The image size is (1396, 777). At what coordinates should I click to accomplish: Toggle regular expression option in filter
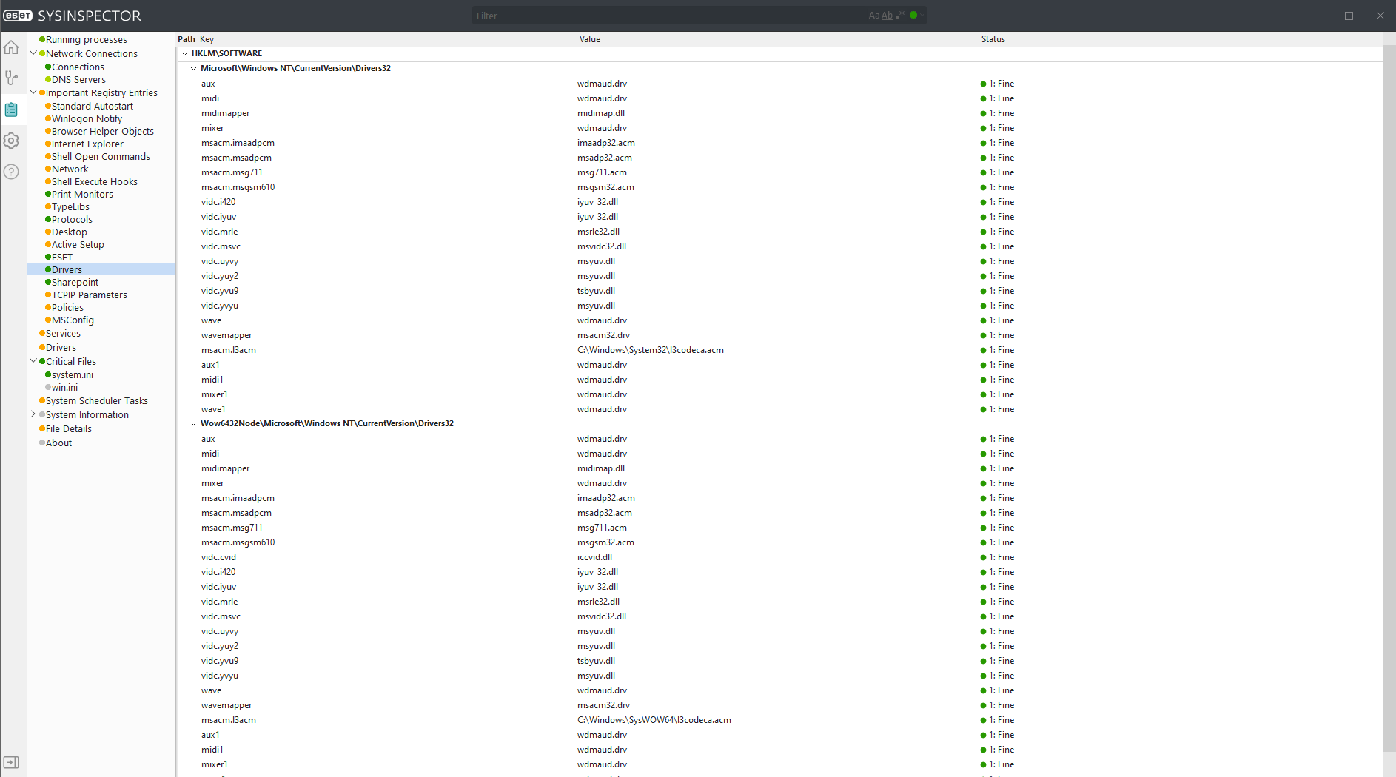pyautogui.click(x=900, y=15)
